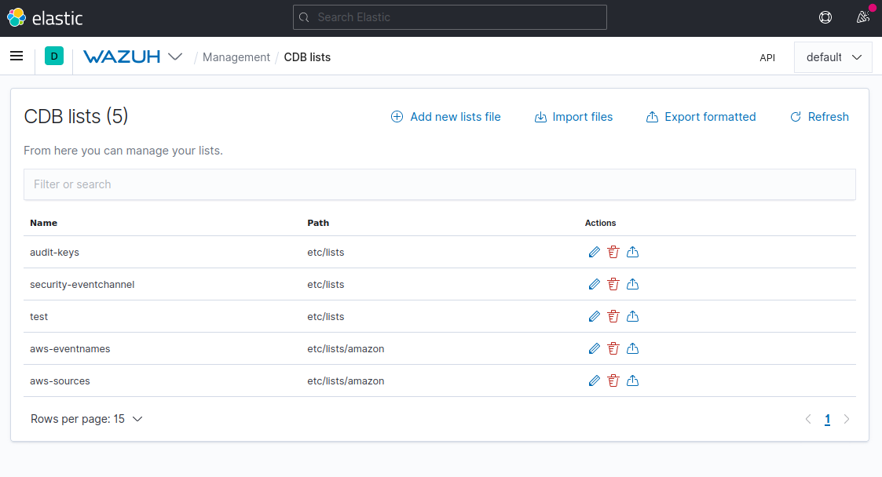Open the default pattern dropdown
Viewport: 882px width, 477px height.
click(833, 56)
